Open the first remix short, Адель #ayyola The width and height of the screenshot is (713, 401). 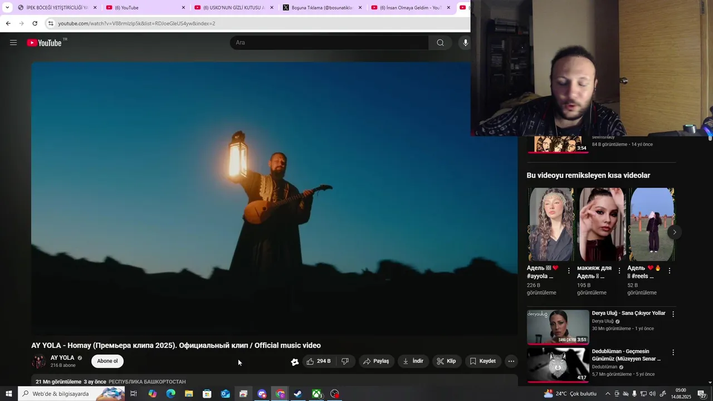(551, 224)
